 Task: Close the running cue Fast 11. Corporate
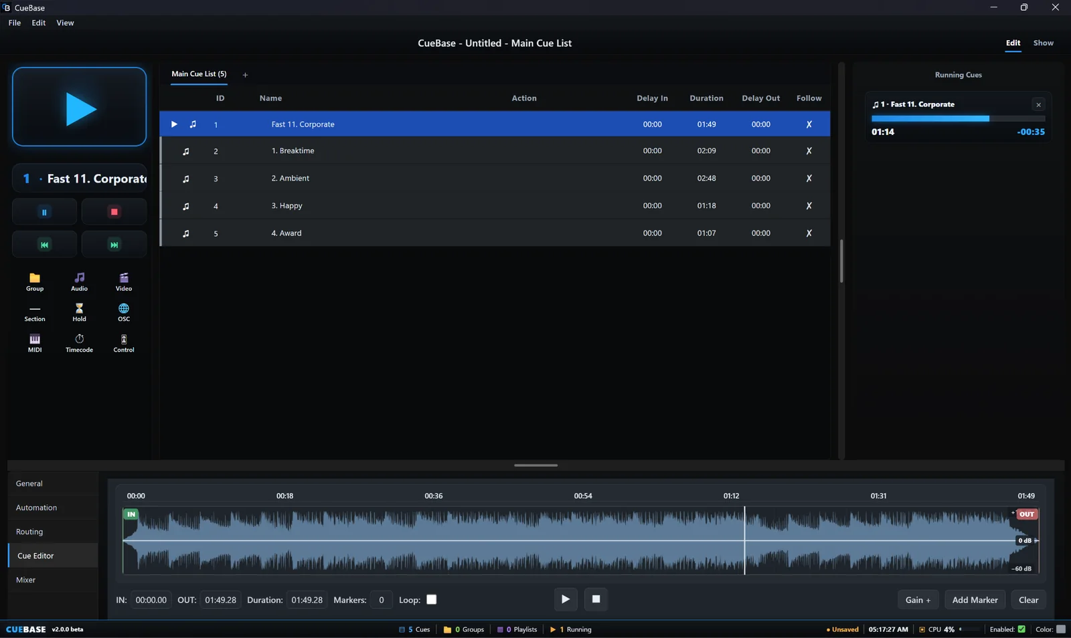[x=1038, y=105]
